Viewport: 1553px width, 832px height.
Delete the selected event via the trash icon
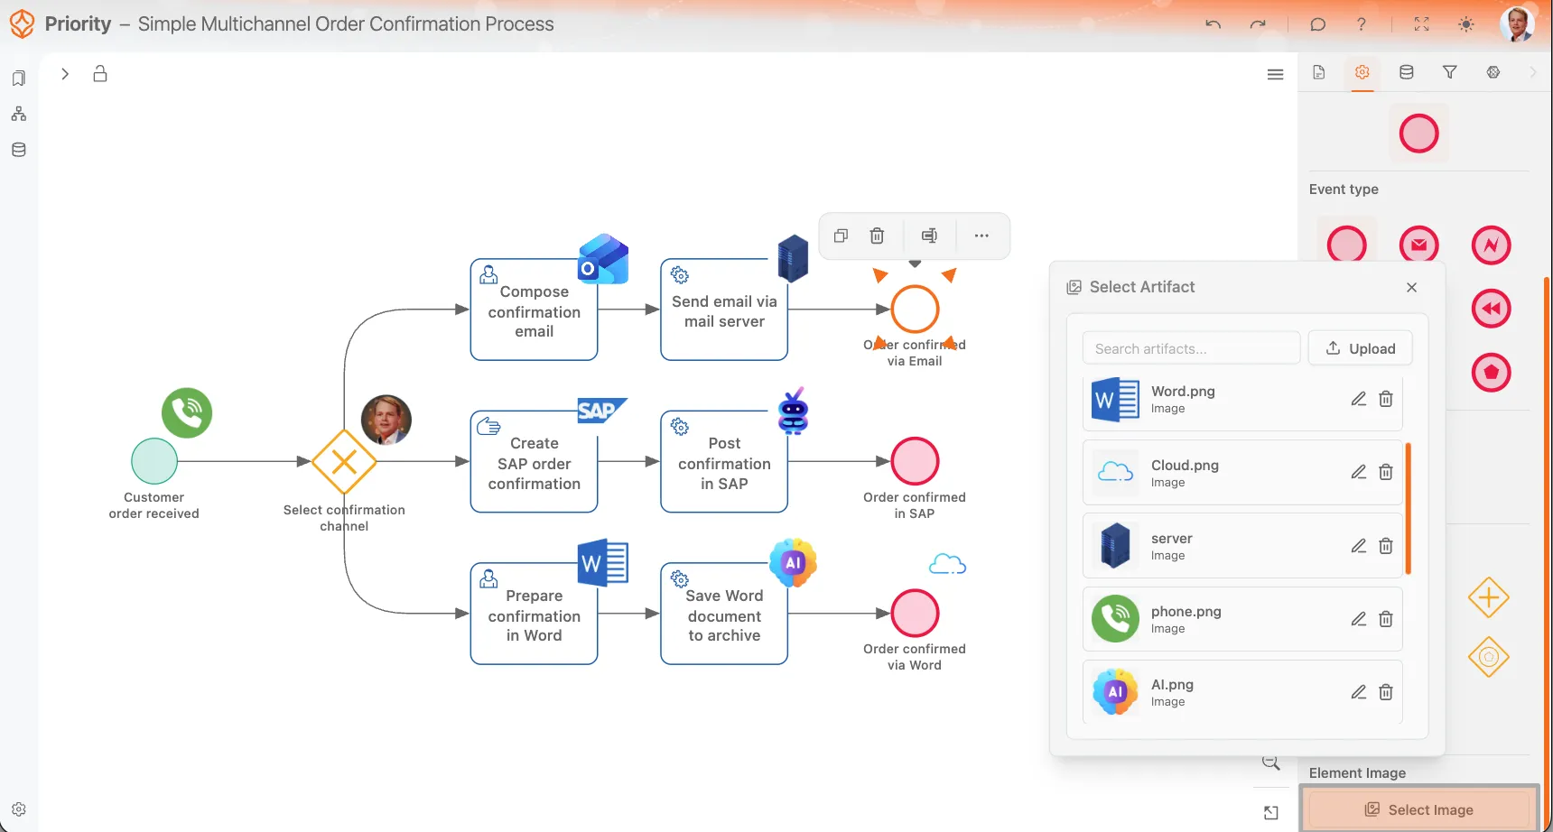(x=876, y=236)
